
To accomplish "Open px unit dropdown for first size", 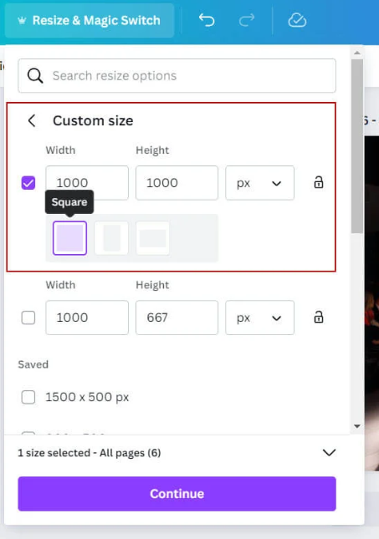I will pyautogui.click(x=260, y=183).
